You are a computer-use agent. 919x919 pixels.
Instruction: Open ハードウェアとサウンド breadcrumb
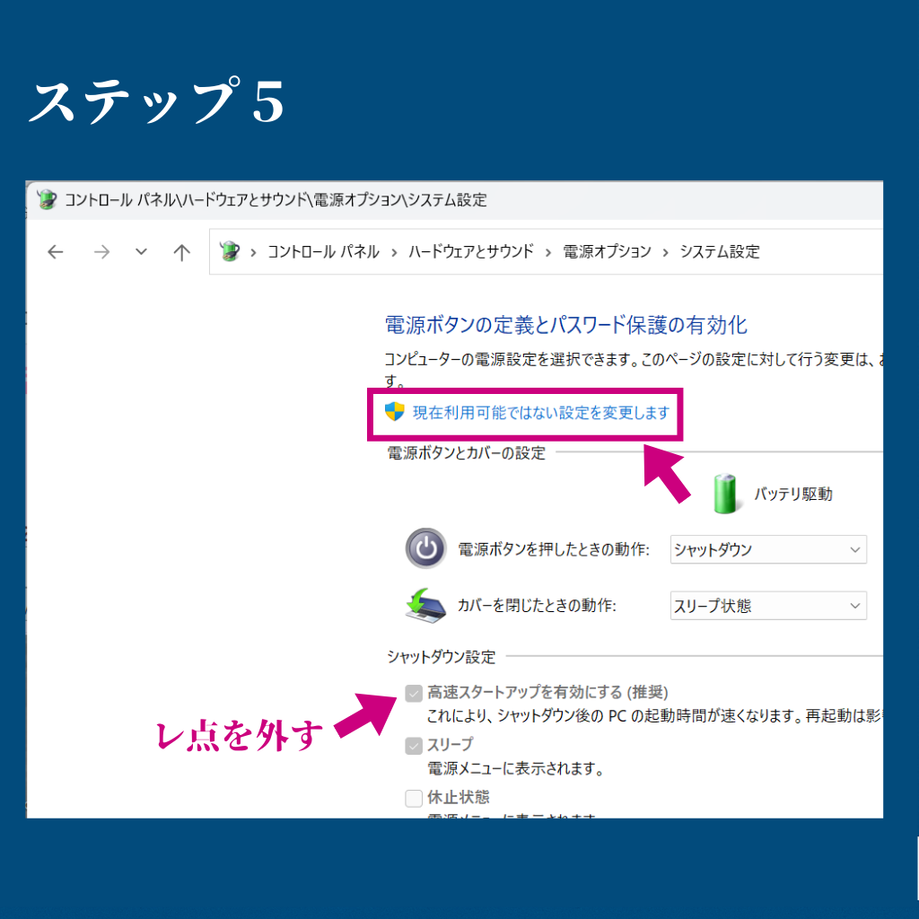click(471, 252)
